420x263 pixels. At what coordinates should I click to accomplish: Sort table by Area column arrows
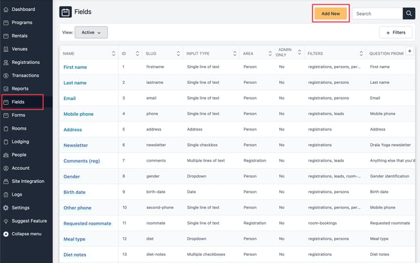tap(270, 54)
